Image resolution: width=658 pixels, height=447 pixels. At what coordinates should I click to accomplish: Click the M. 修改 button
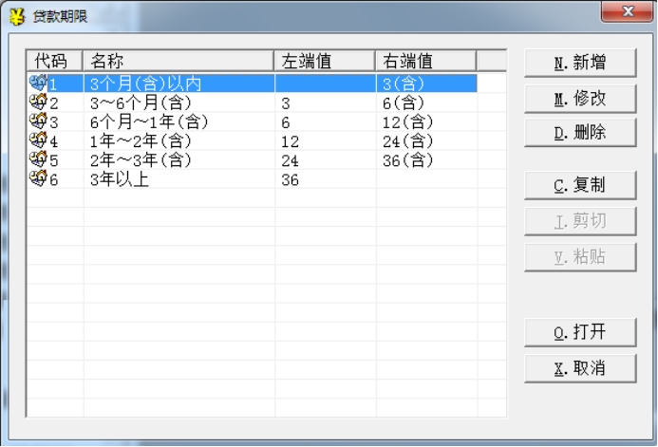pos(580,99)
